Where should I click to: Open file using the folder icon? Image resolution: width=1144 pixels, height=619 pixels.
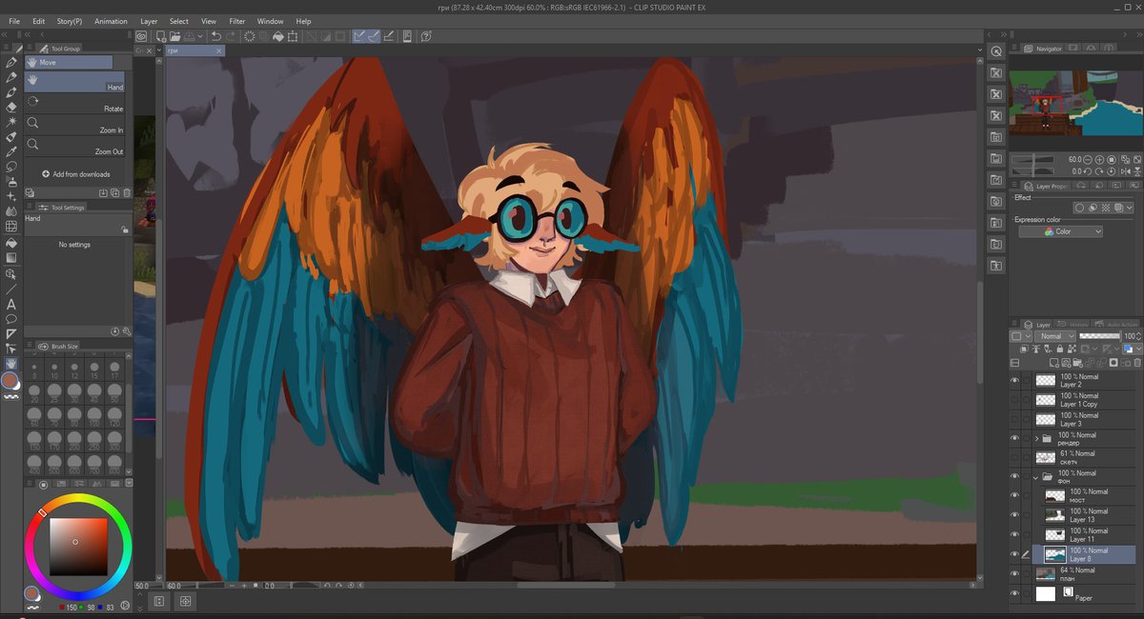pos(174,36)
